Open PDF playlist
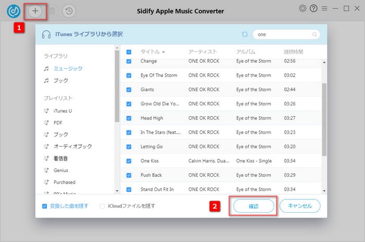365x242 pixels. pyautogui.click(x=58, y=123)
